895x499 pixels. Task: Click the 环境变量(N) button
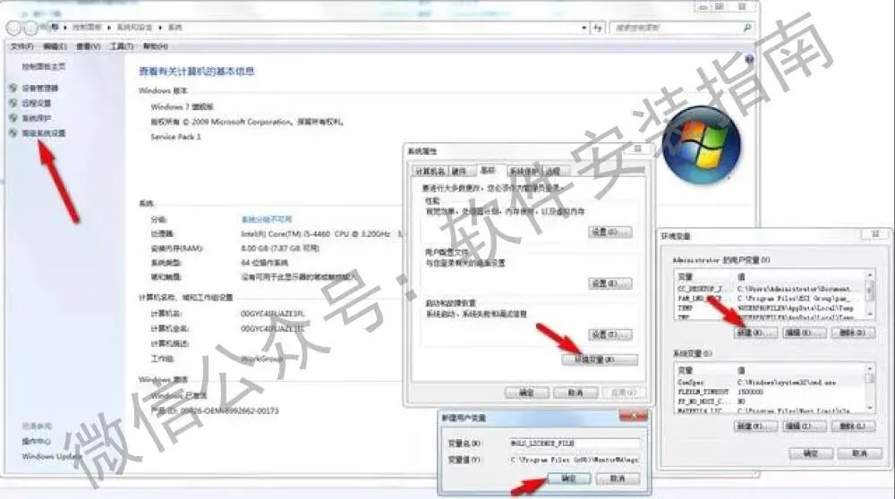pyautogui.click(x=600, y=359)
